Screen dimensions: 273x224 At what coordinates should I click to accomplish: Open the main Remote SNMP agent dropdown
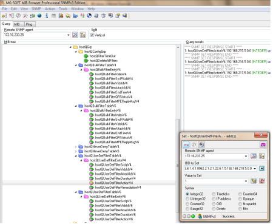point(69,35)
